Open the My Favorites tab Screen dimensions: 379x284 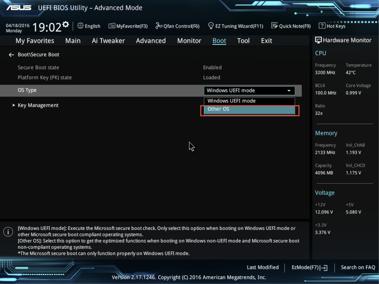tap(35, 40)
